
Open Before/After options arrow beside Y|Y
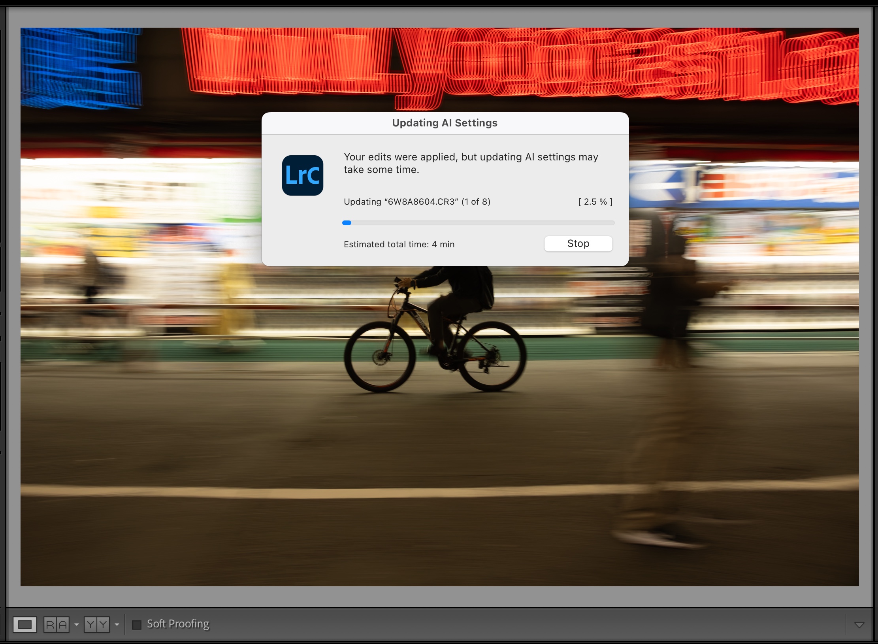(117, 625)
